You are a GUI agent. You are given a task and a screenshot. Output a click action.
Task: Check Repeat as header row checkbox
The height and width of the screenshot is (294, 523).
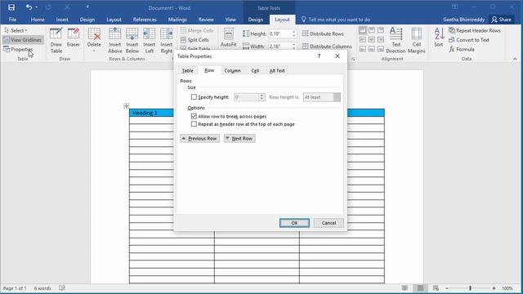(194, 124)
